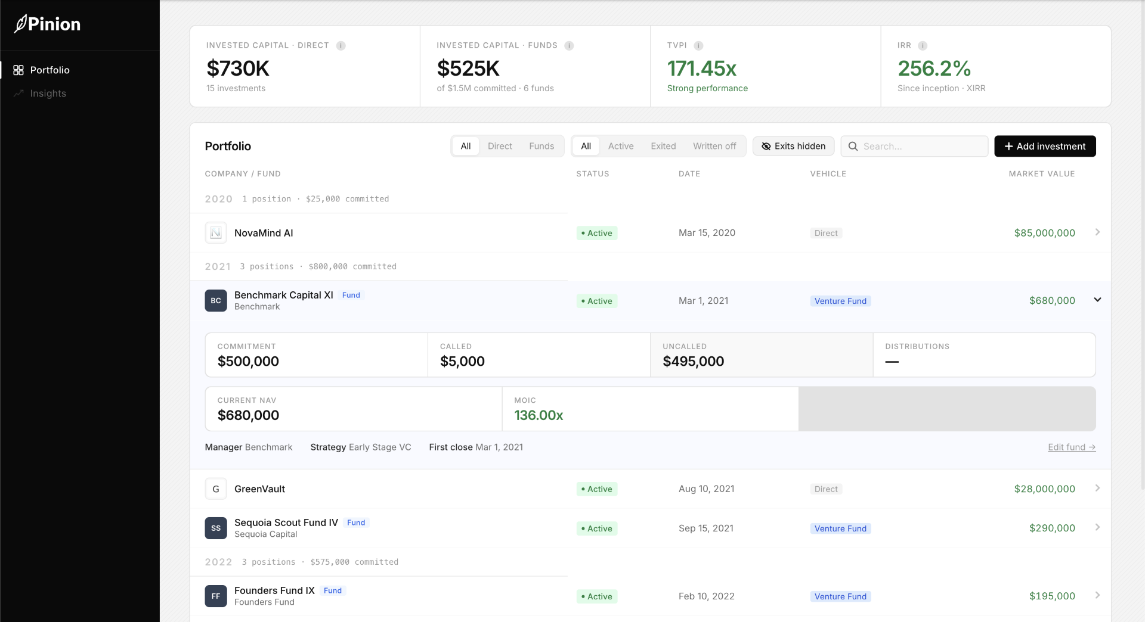
Task: Click Called $5,000 value
Action: (462, 362)
